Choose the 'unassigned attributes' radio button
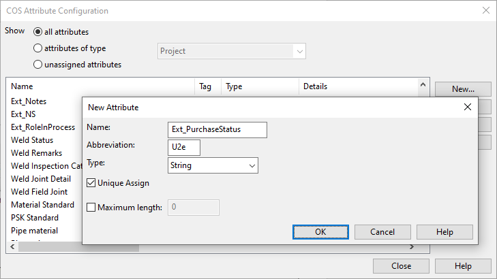Image resolution: width=497 pixels, height=279 pixels. [x=37, y=65]
